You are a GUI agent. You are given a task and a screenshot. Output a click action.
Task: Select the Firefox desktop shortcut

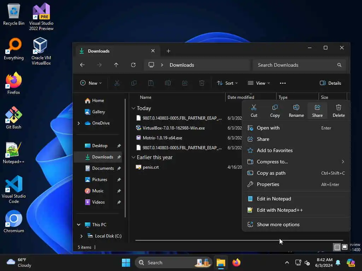14,83
